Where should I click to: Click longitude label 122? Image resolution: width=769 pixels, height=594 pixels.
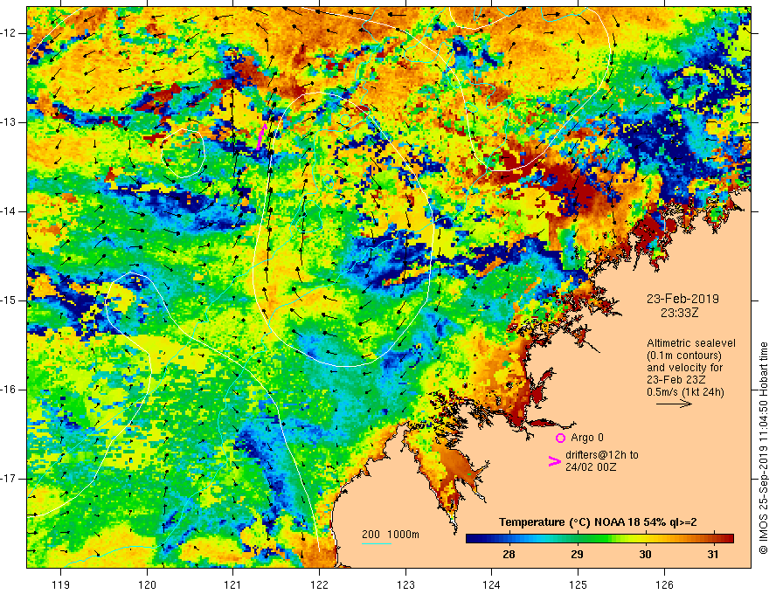coord(319,584)
